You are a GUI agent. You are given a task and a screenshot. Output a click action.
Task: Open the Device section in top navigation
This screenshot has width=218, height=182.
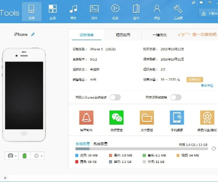[32, 12]
